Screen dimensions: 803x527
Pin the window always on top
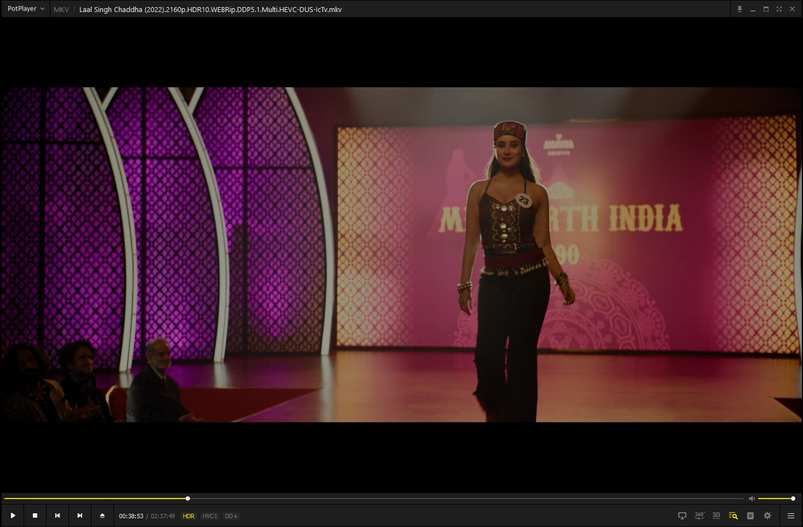pos(740,9)
